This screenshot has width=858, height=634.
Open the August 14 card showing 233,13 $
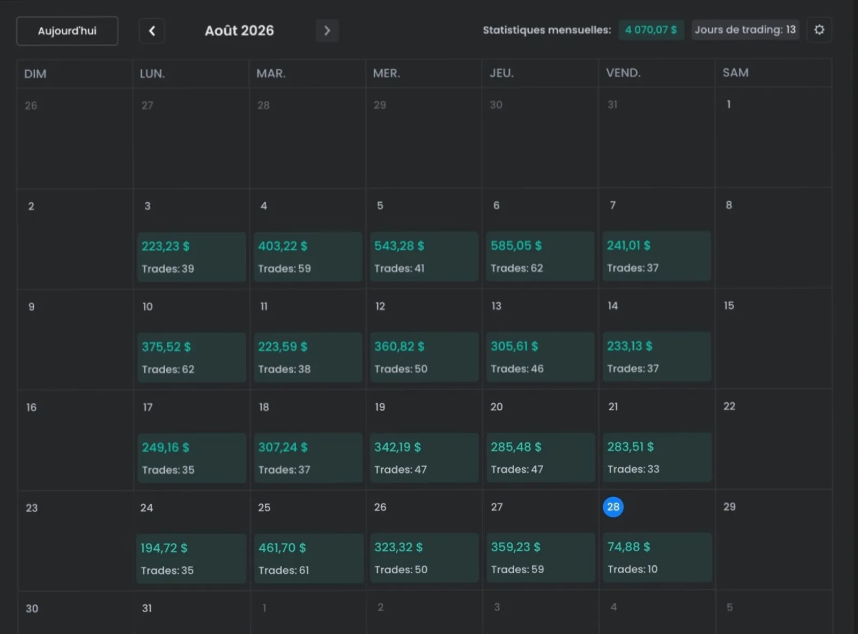[657, 357]
